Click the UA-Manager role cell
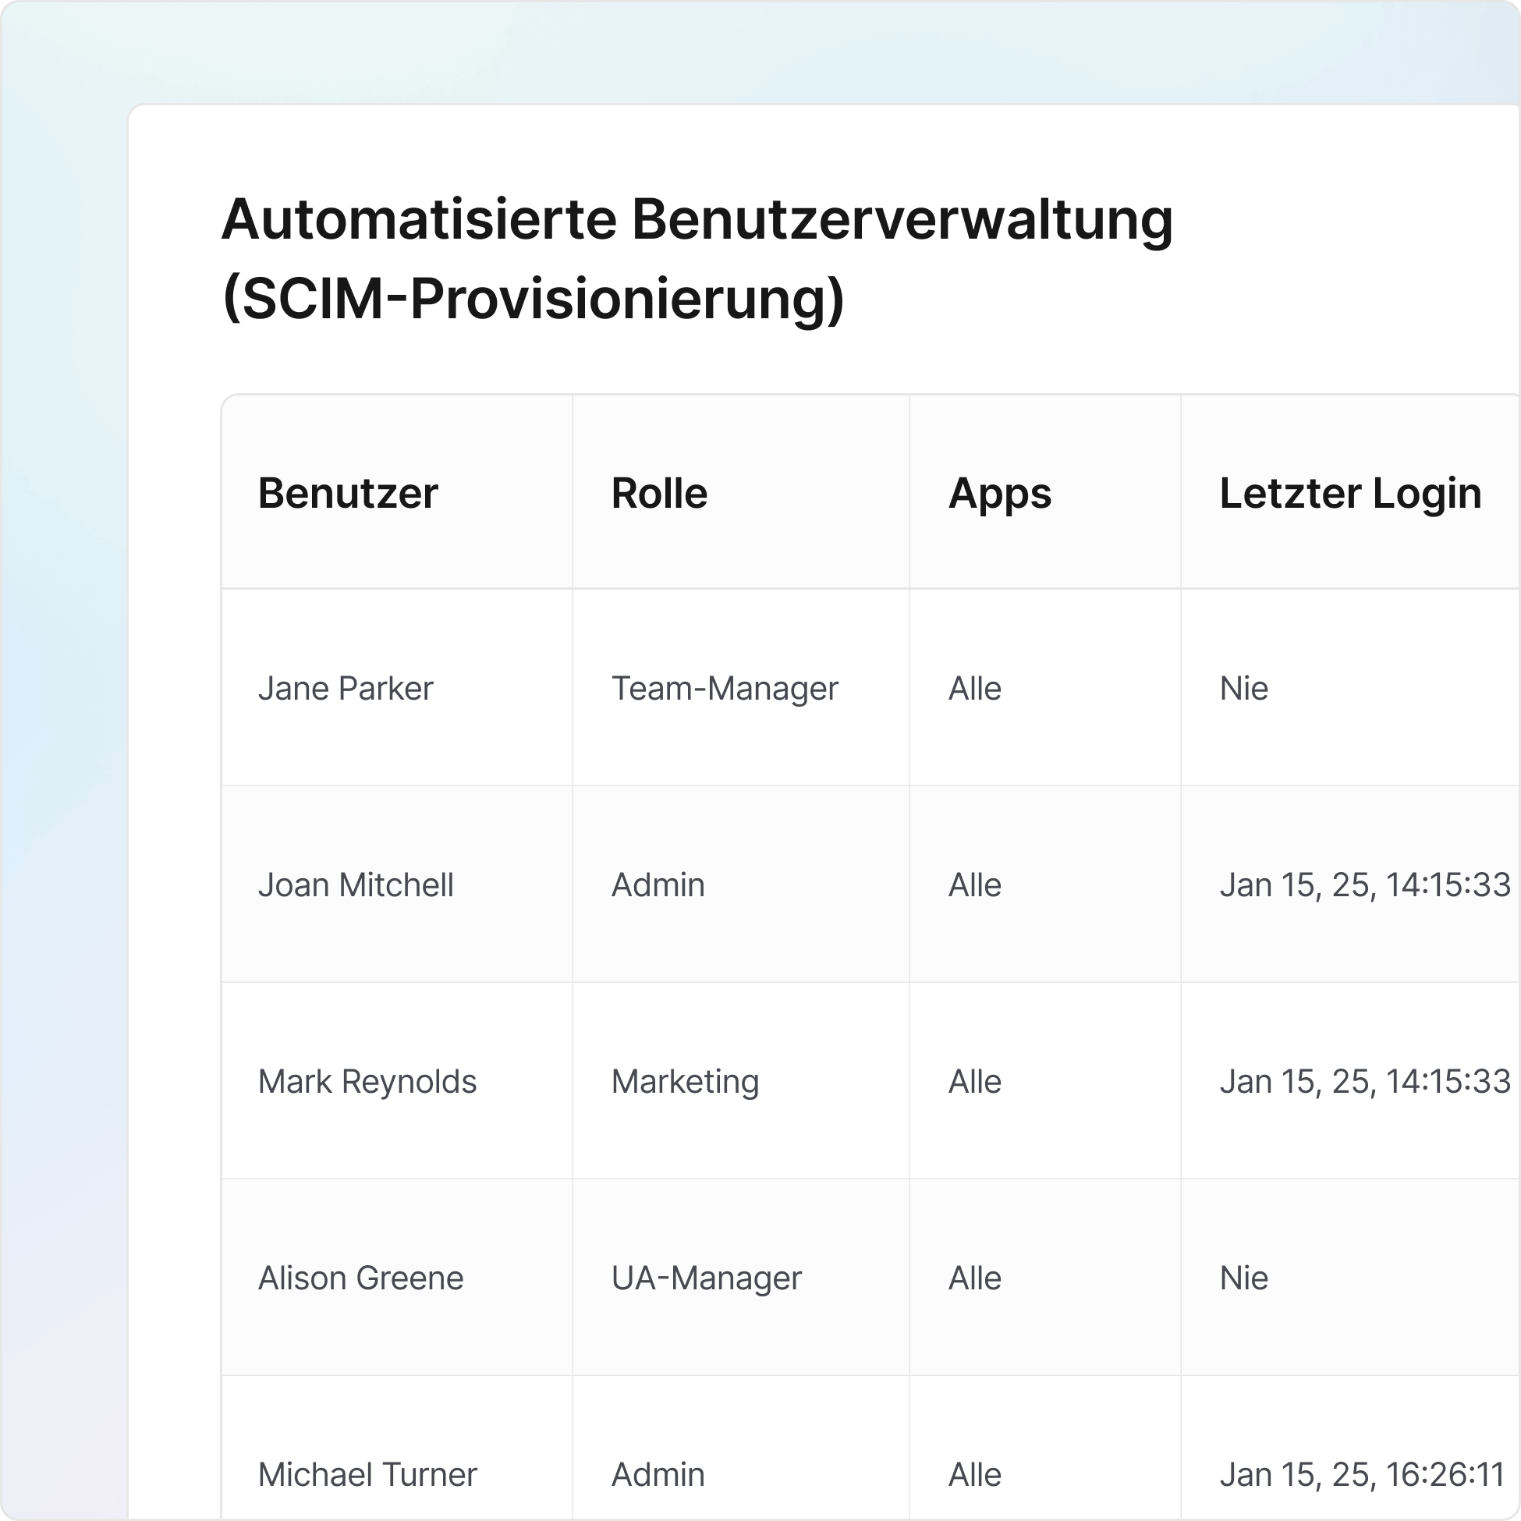This screenshot has width=1521, height=1521. coord(706,1278)
